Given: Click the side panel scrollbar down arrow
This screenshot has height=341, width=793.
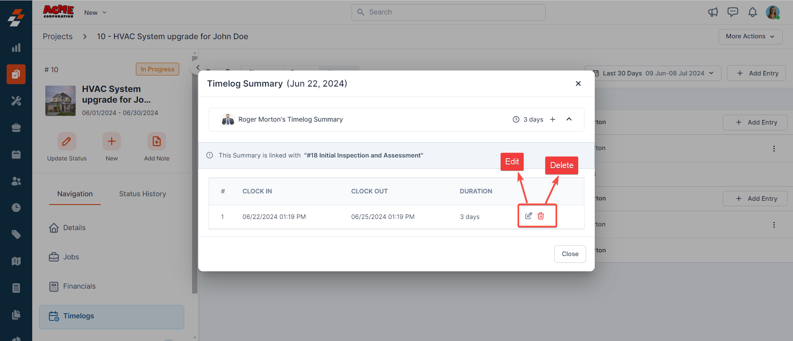Looking at the screenshot, I should (195, 337).
